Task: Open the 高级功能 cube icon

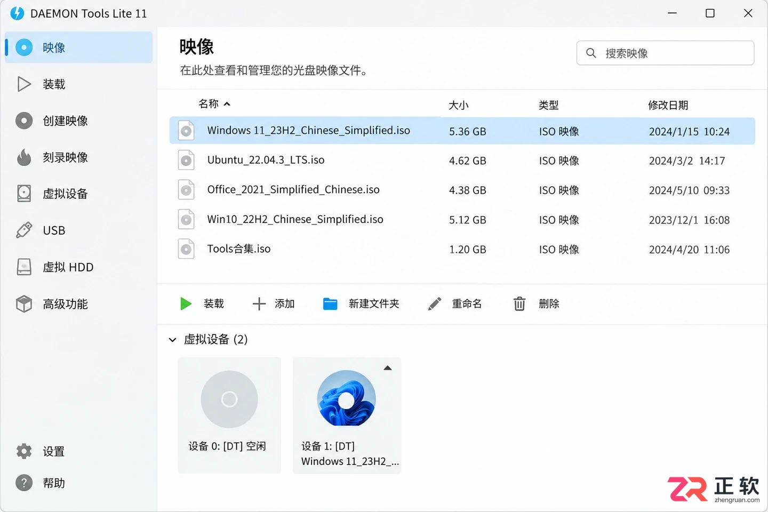Action: coord(24,304)
